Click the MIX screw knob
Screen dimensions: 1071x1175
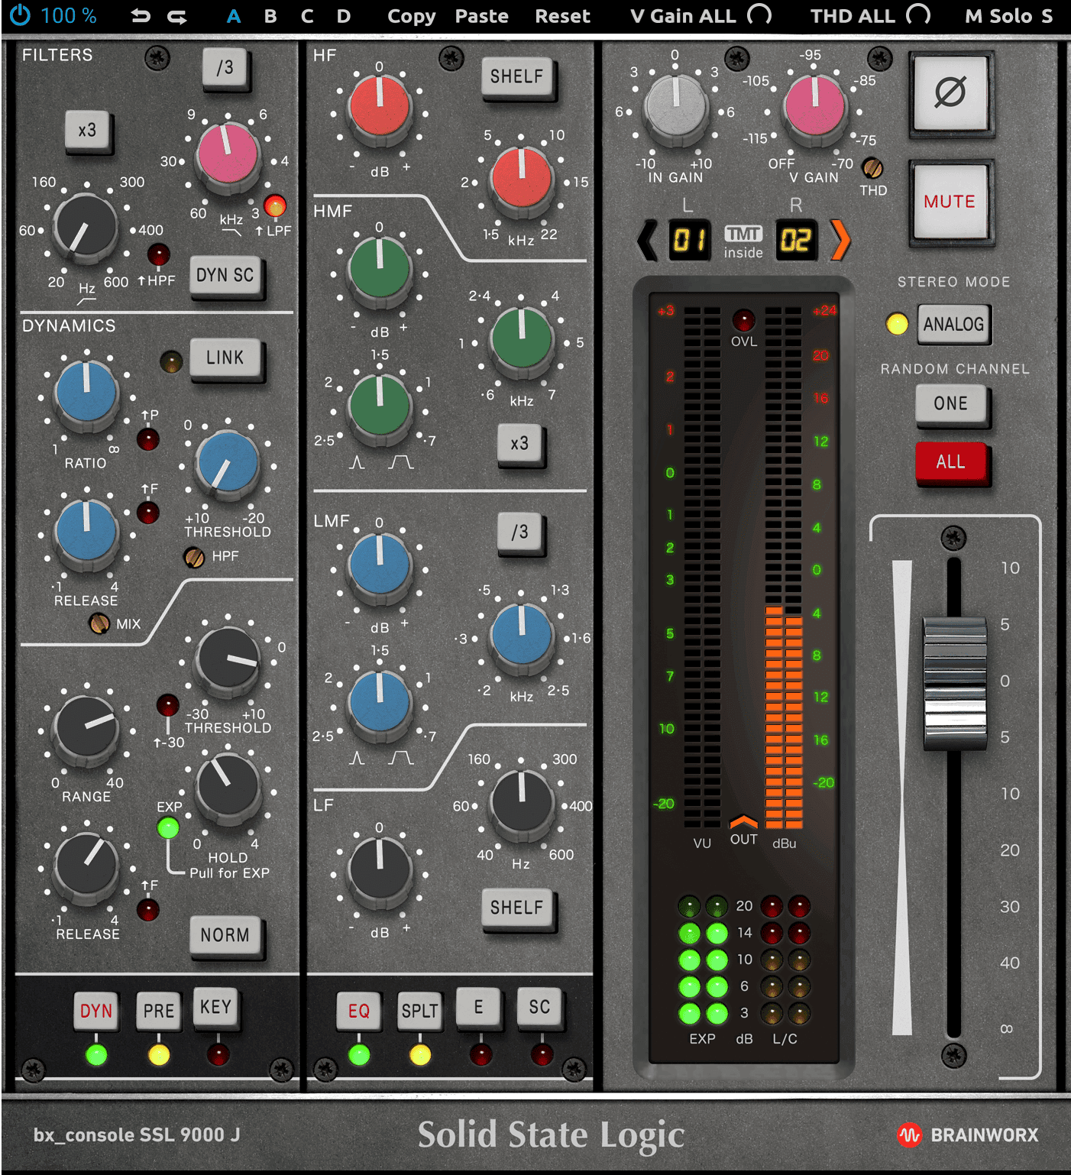pos(99,623)
